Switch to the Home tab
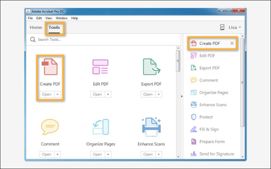The width and height of the screenshot is (271, 169). click(x=36, y=27)
